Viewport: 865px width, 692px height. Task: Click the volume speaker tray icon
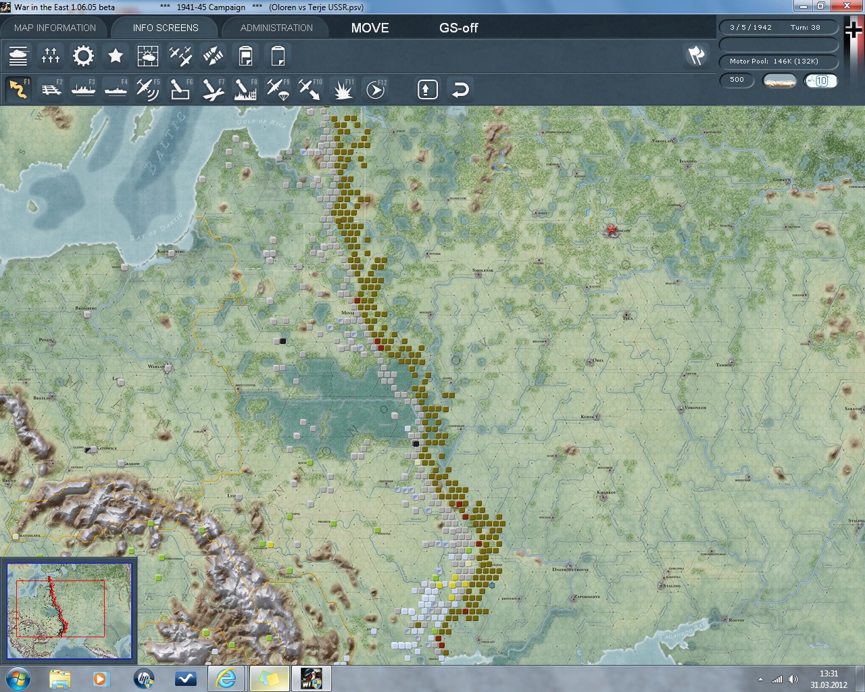click(793, 679)
